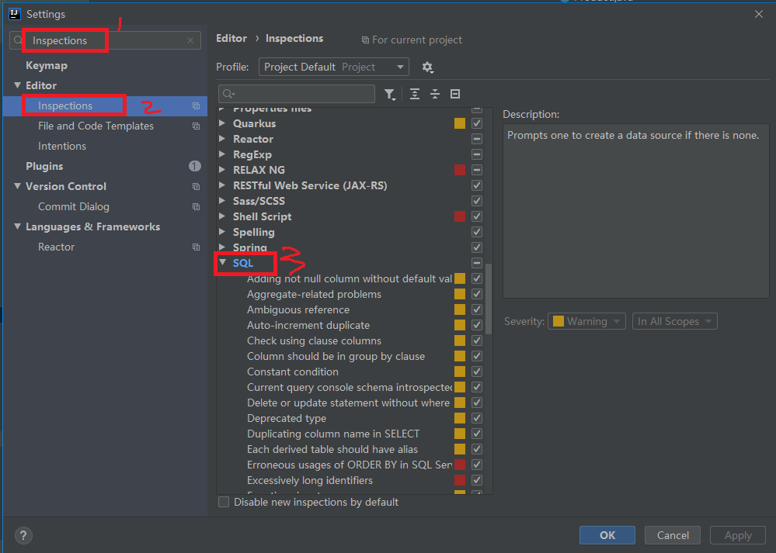
Task: Collapse the Version Control section
Action: coord(17,186)
